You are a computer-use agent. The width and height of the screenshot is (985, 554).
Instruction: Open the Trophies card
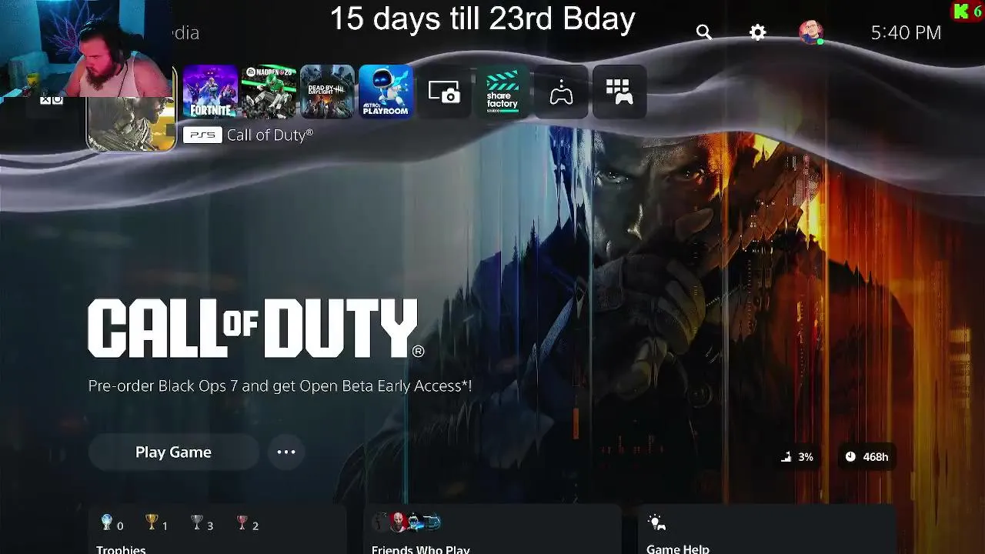tap(217, 529)
